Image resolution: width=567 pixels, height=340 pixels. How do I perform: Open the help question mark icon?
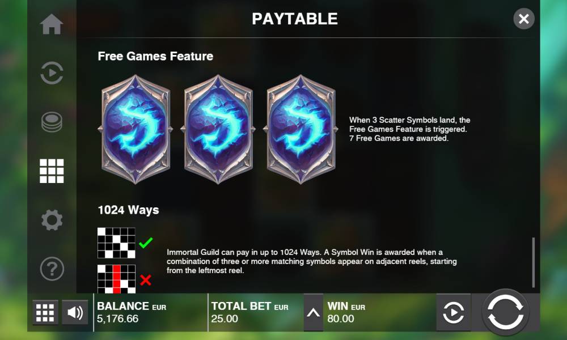click(52, 269)
